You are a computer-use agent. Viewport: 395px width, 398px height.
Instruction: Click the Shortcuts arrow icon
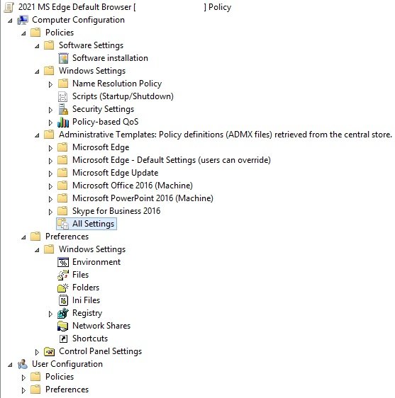(63, 339)
